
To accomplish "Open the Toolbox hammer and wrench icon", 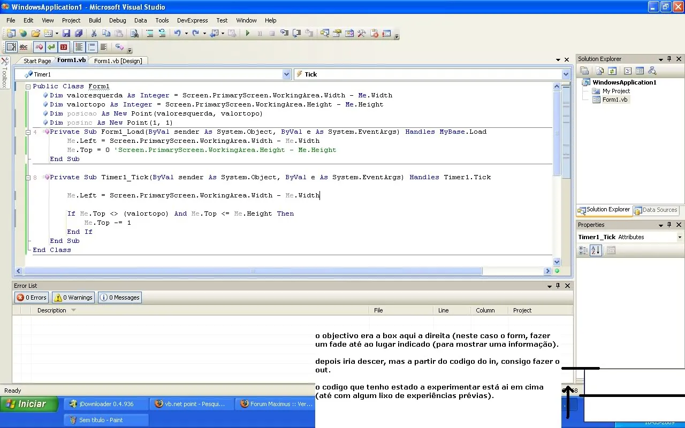I will pyautogui.click(x=361, y=33).
